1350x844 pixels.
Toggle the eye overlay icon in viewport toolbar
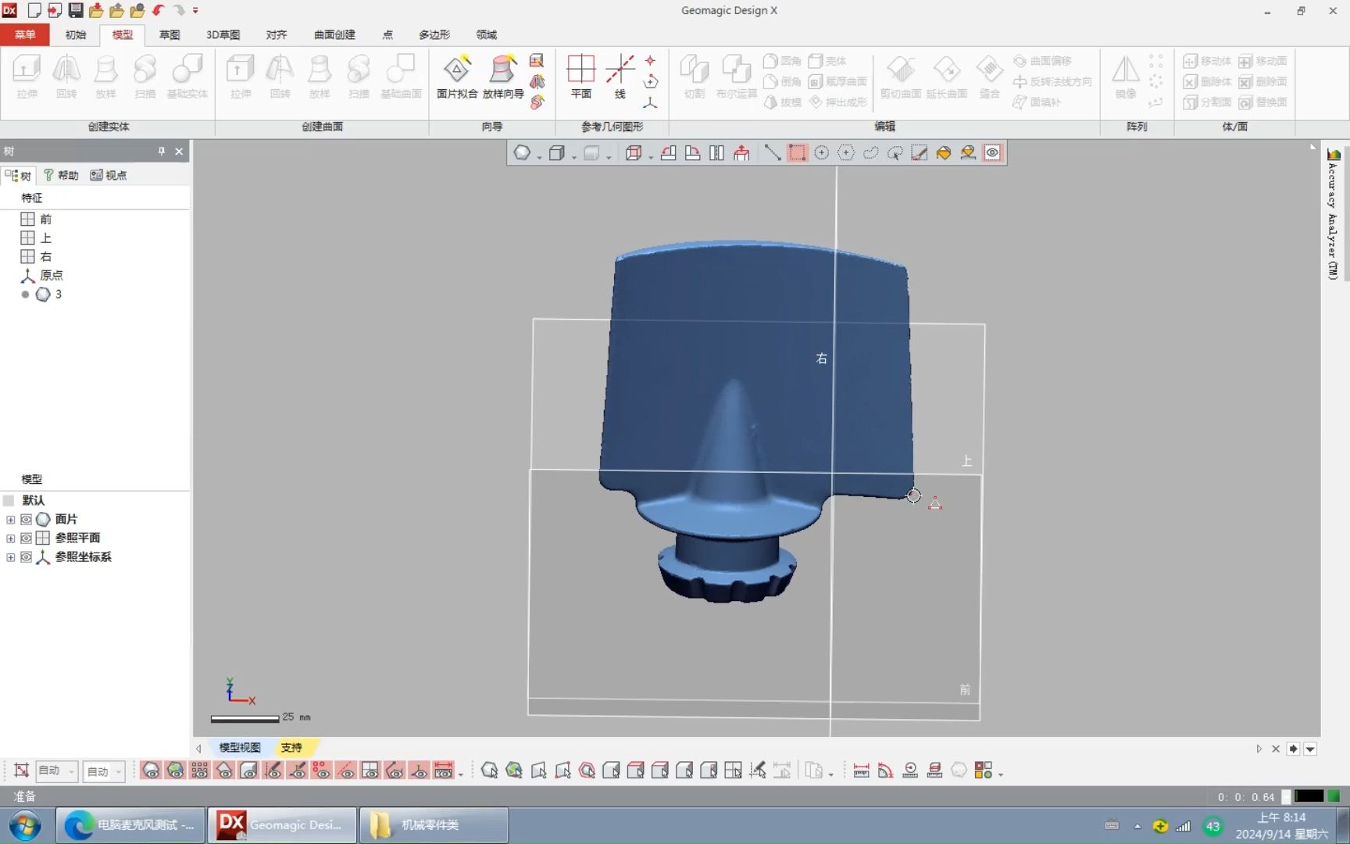tap(992, 153)
